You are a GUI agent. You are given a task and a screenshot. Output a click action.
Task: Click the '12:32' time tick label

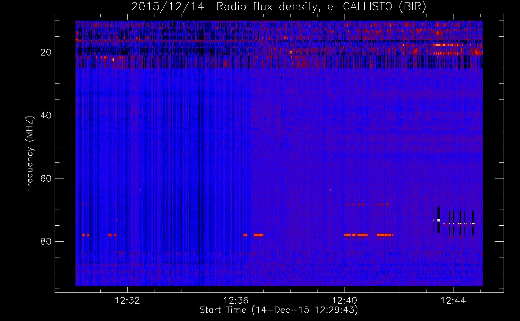(x=128, y=301)
